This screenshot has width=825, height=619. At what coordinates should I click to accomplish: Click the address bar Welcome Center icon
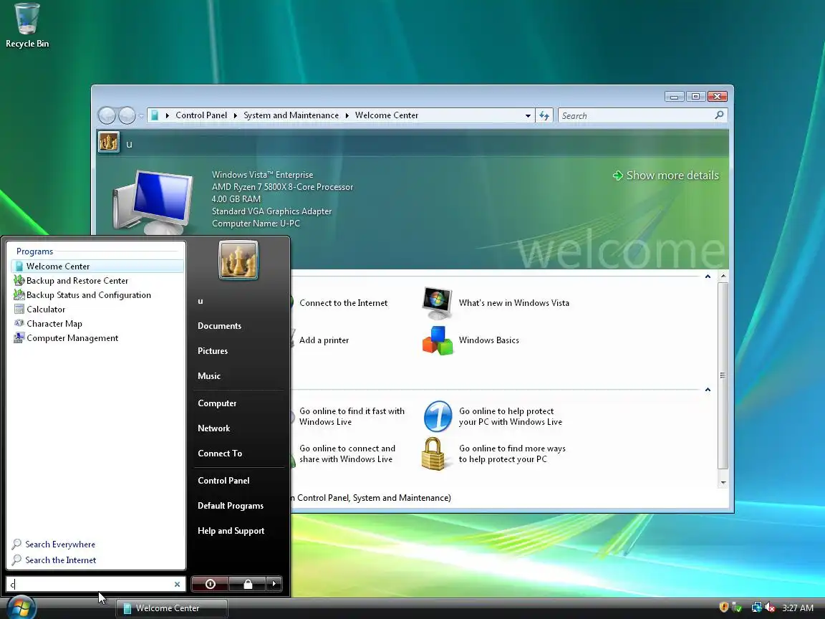[155, 115]
